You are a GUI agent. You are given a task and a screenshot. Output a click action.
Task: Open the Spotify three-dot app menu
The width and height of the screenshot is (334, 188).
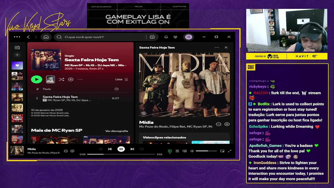(17, 37)
